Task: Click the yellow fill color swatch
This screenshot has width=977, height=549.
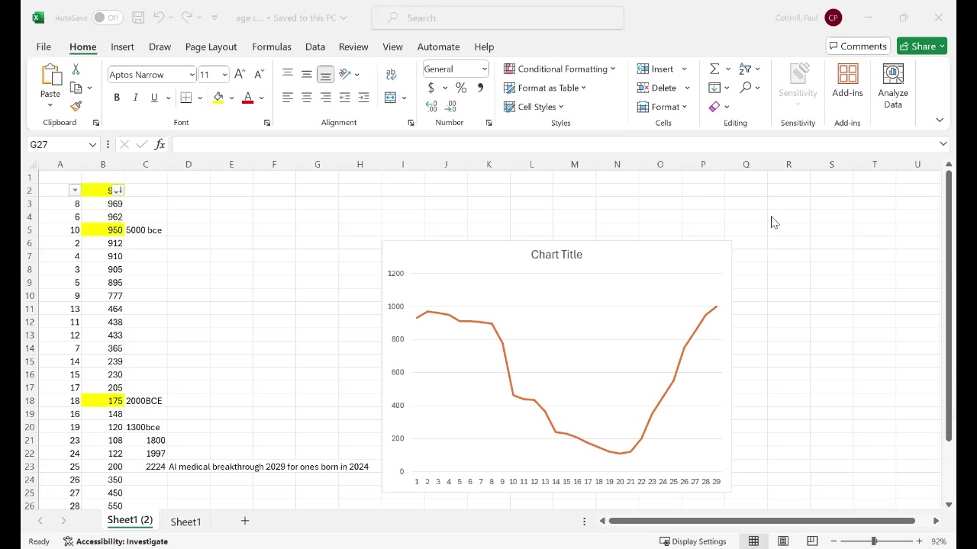Action: point(218,98)
